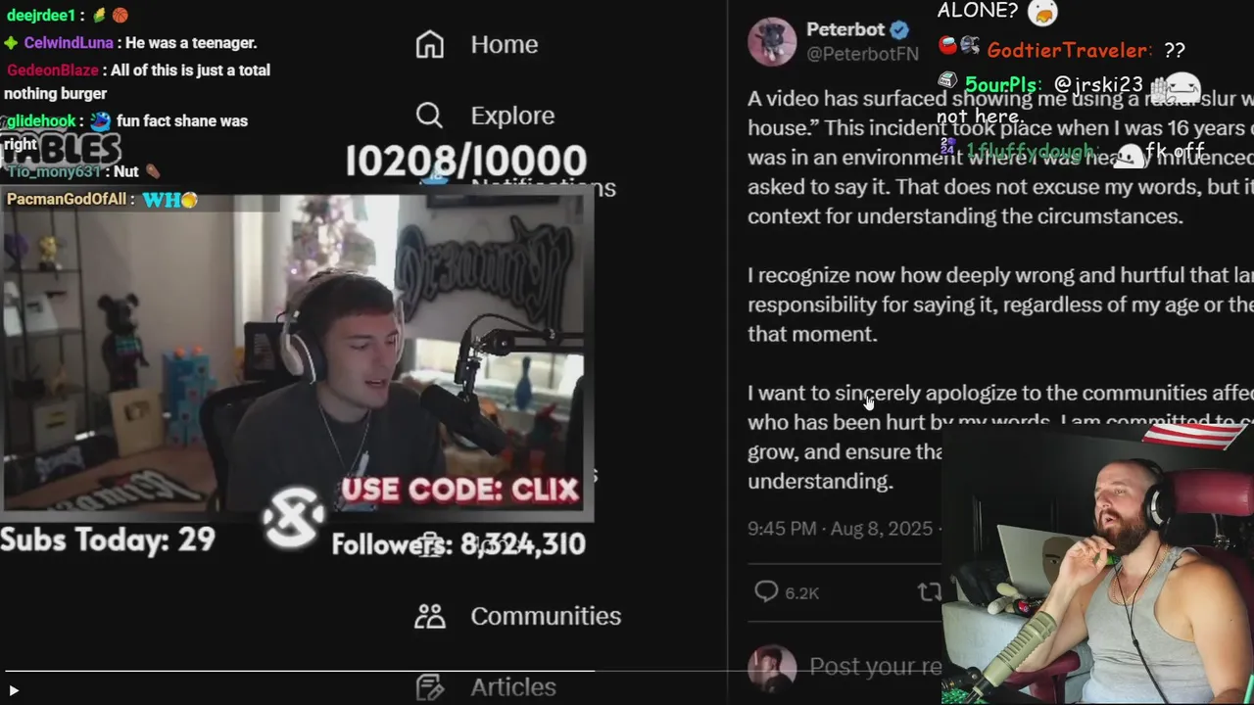Click the Peterbot display name

(x=845, y=29)
